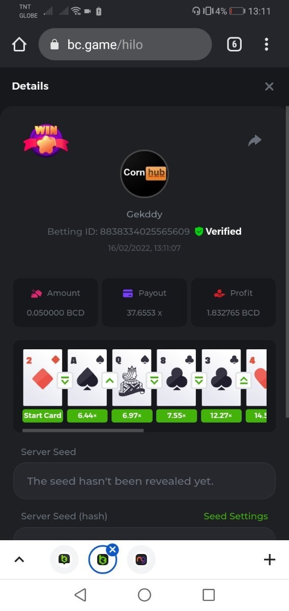Expand the bottom tab strip with the chevron
The height and width of the screenshot is (611, 289).
click(19, 560)
